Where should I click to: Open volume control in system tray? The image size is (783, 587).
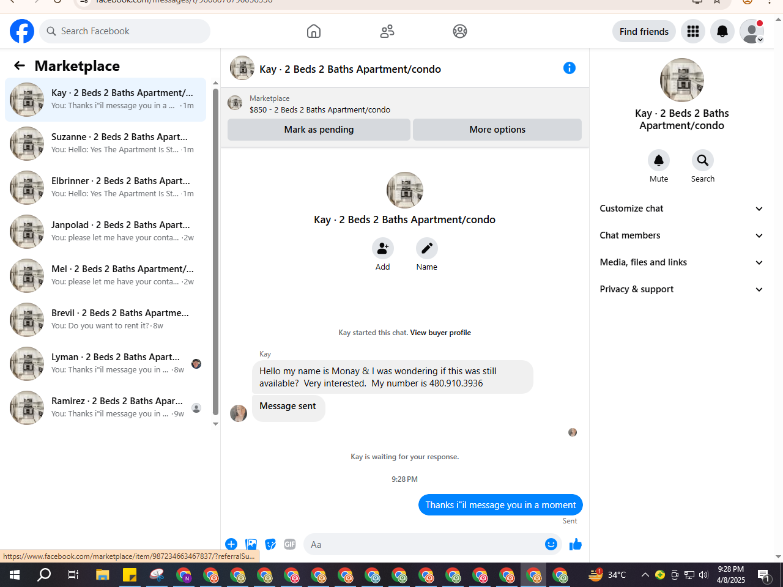(x=703, y=575)
